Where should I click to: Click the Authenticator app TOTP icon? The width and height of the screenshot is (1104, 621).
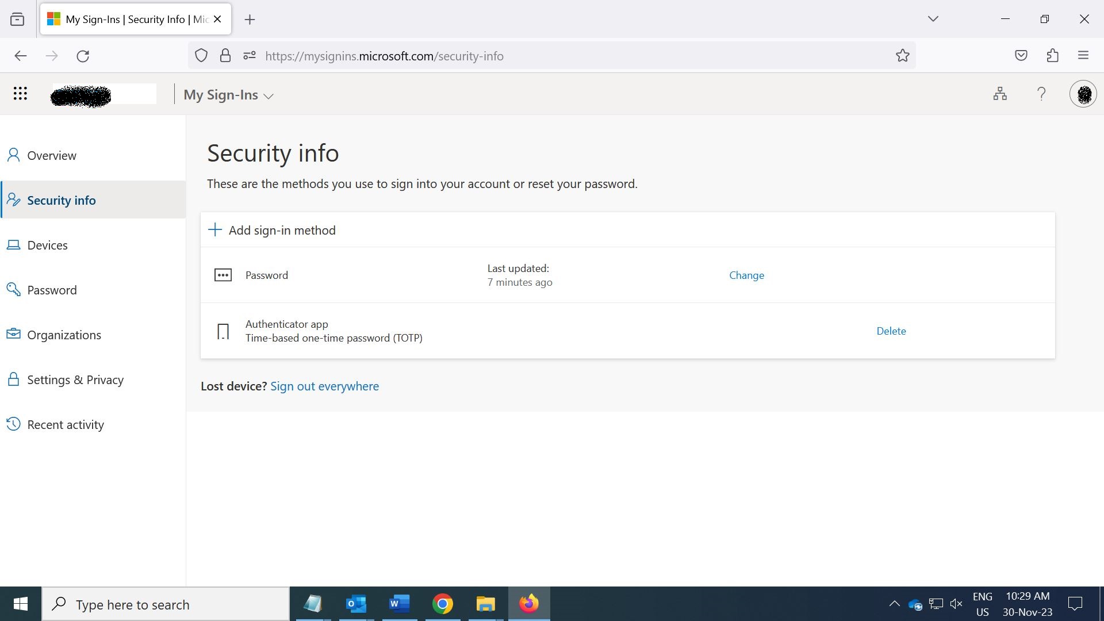222,331
